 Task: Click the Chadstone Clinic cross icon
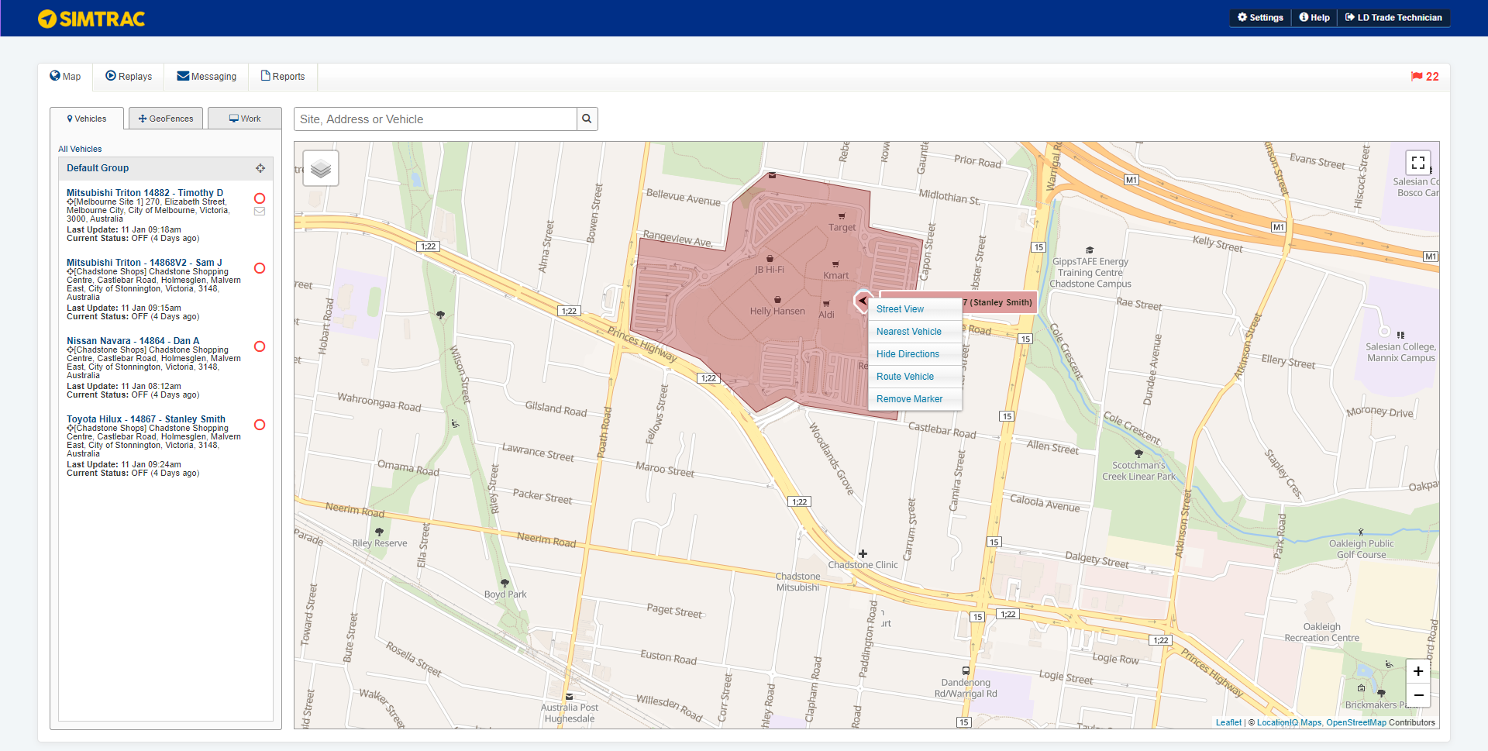[863, 553]
